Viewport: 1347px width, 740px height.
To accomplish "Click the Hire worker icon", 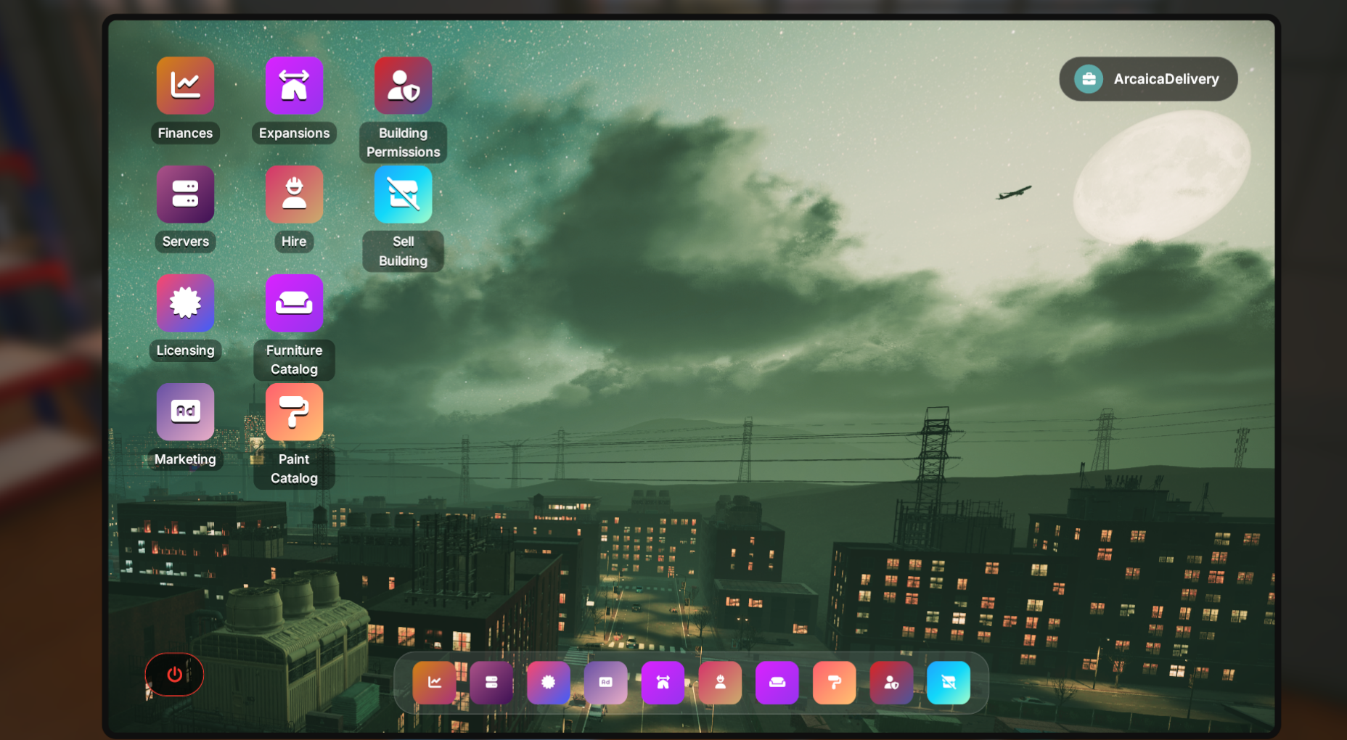I will (294, 194).
